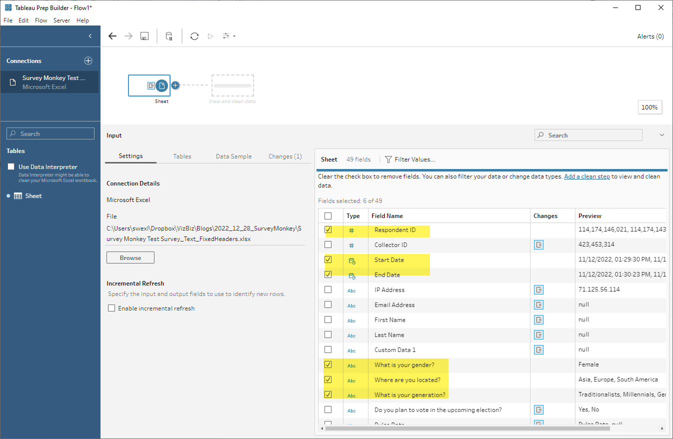673x439 pixels.
Task: Uncheck the Respondent ID field checkbox
Action: point(328,230)
